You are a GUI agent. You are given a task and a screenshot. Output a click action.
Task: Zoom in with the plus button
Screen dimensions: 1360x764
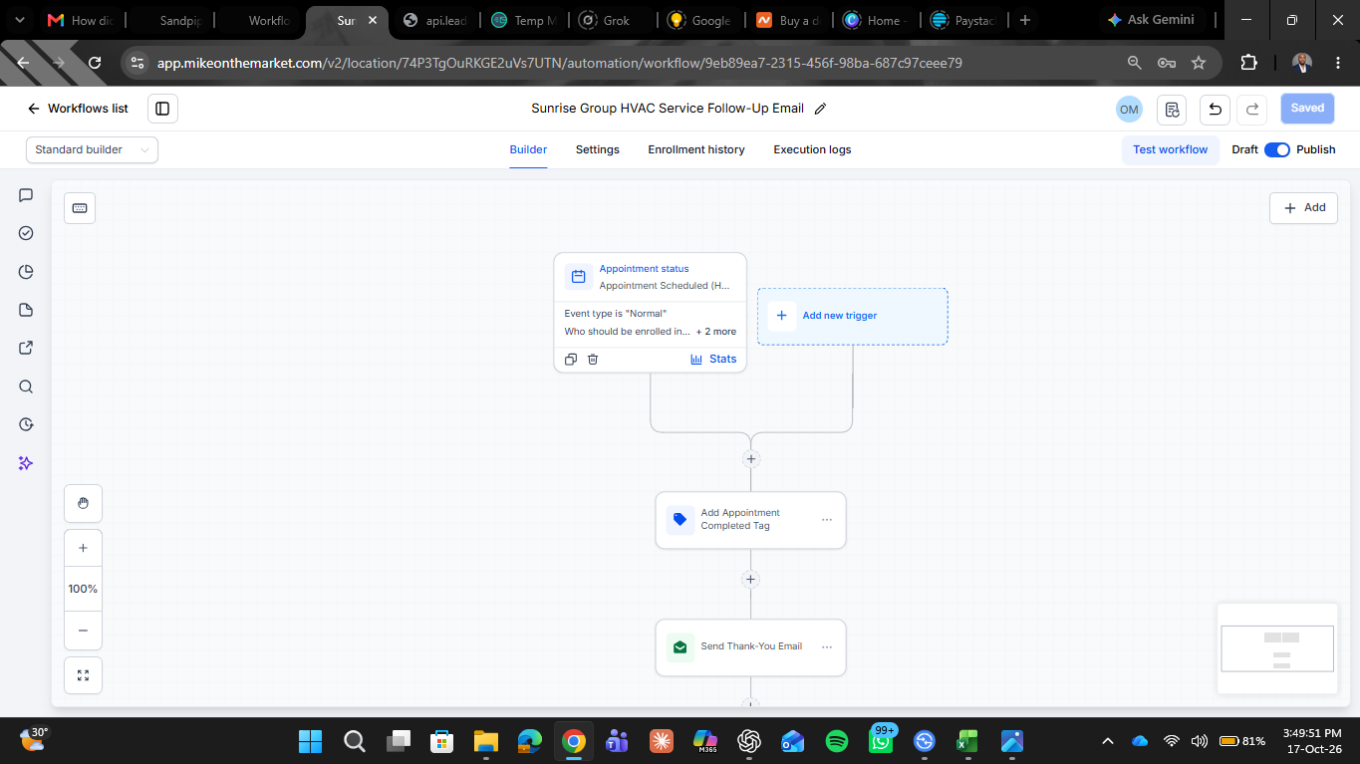(83, 548)
